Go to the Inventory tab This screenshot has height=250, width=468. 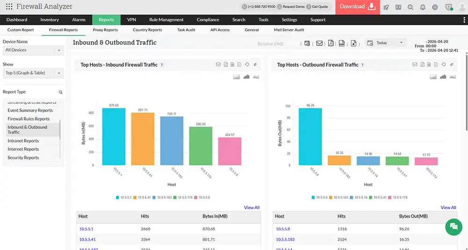(50, 20)
